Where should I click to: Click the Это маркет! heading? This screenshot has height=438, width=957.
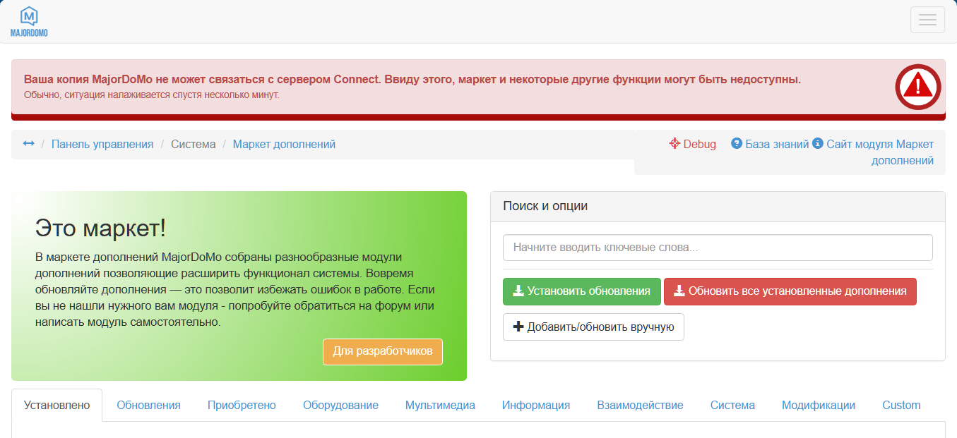[101, 228]
